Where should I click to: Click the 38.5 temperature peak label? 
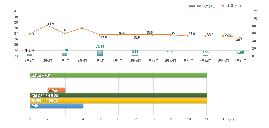[51, 24]
